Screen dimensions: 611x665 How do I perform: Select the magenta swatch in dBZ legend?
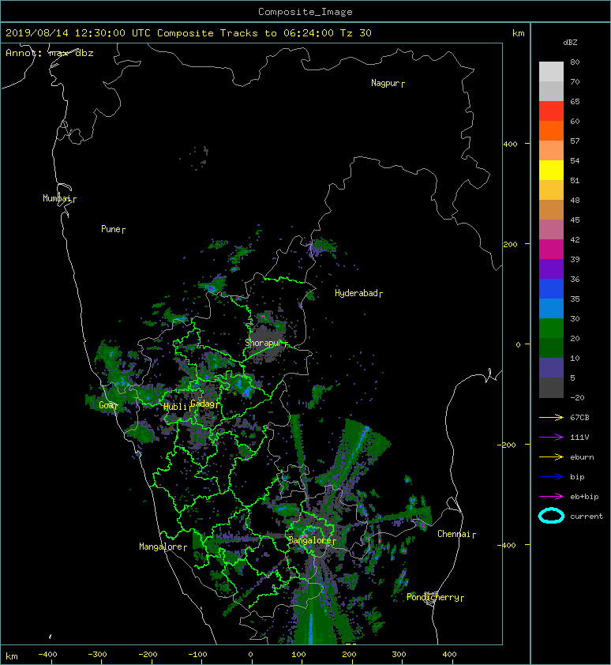tap(551, 249)
